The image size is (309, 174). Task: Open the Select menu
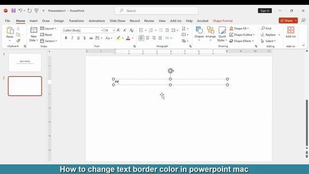[x=268, y=41]
